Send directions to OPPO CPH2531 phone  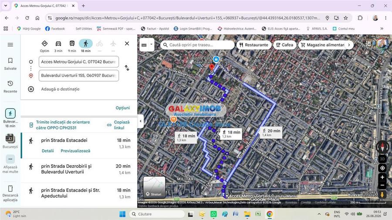(62, 125)
